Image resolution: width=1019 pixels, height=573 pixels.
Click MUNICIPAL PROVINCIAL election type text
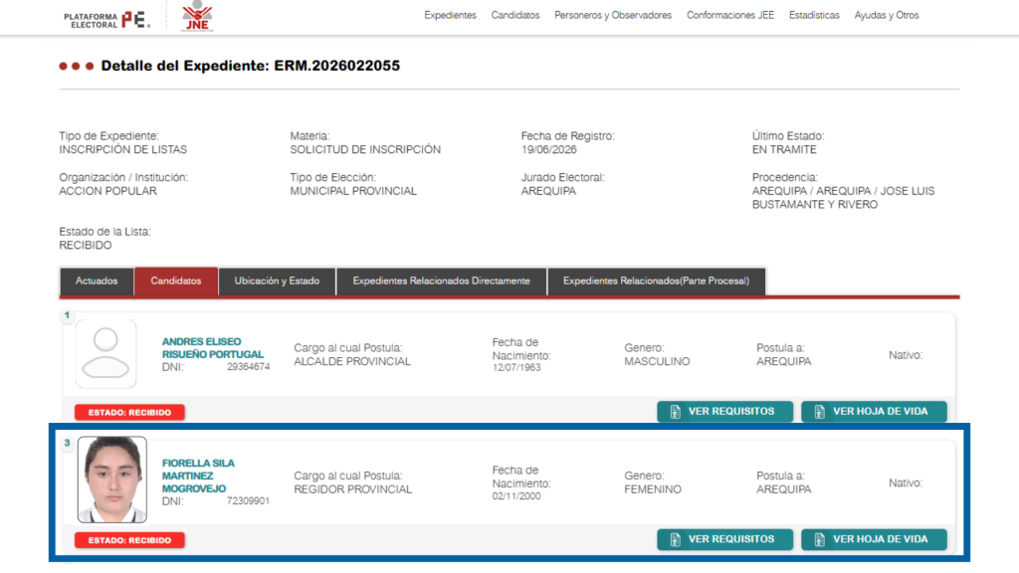[353, 191]
